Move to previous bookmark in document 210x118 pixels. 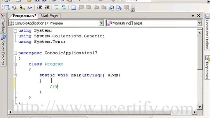(x=112, y=8)
